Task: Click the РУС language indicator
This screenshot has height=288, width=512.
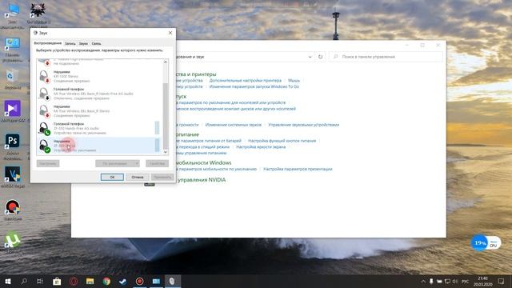Action: pos(466,281)
